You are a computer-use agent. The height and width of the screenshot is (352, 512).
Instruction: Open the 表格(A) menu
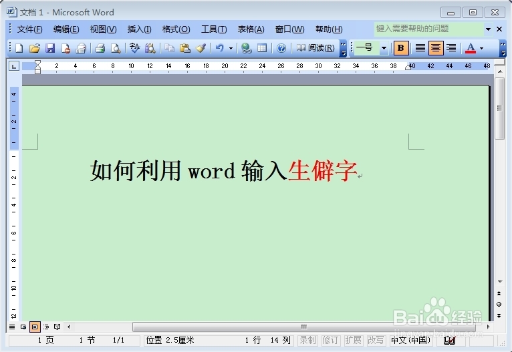[251, 29]
